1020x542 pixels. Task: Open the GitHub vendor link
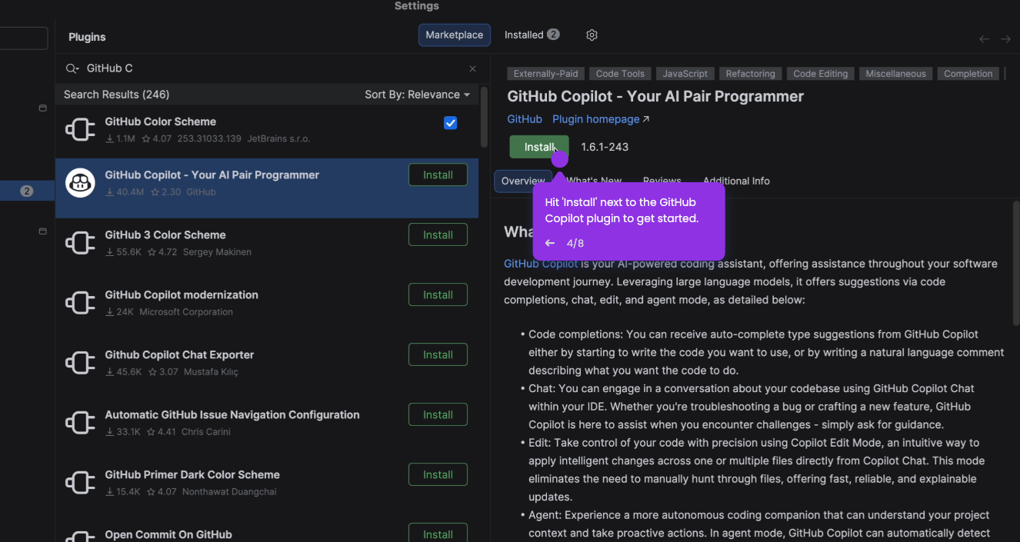click(x=525, y=119)
